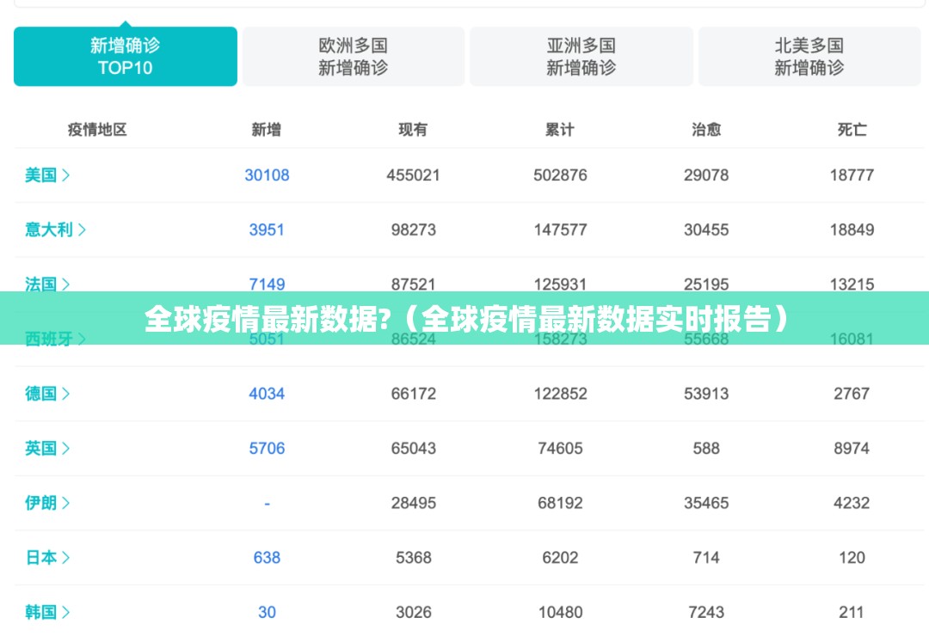Switch to 欧洲多国 新增确诊 tab
The image size is (929, 636).
(x=353, y=57)
